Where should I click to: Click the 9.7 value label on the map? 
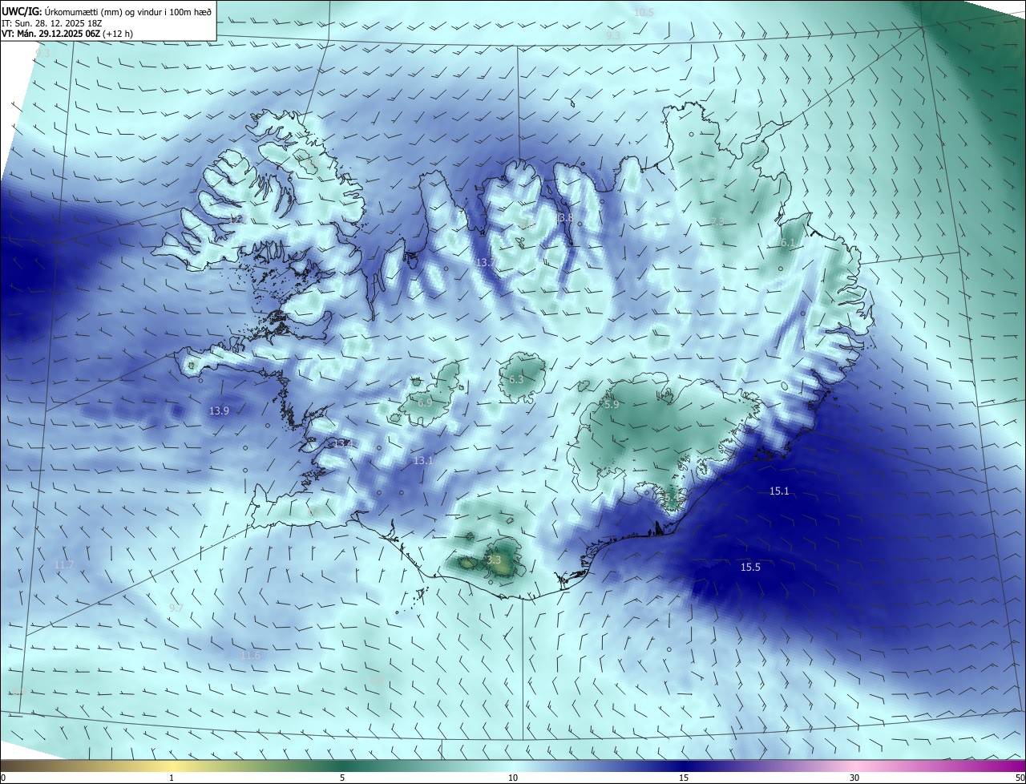pyautogui.click(x=176, y=608)
